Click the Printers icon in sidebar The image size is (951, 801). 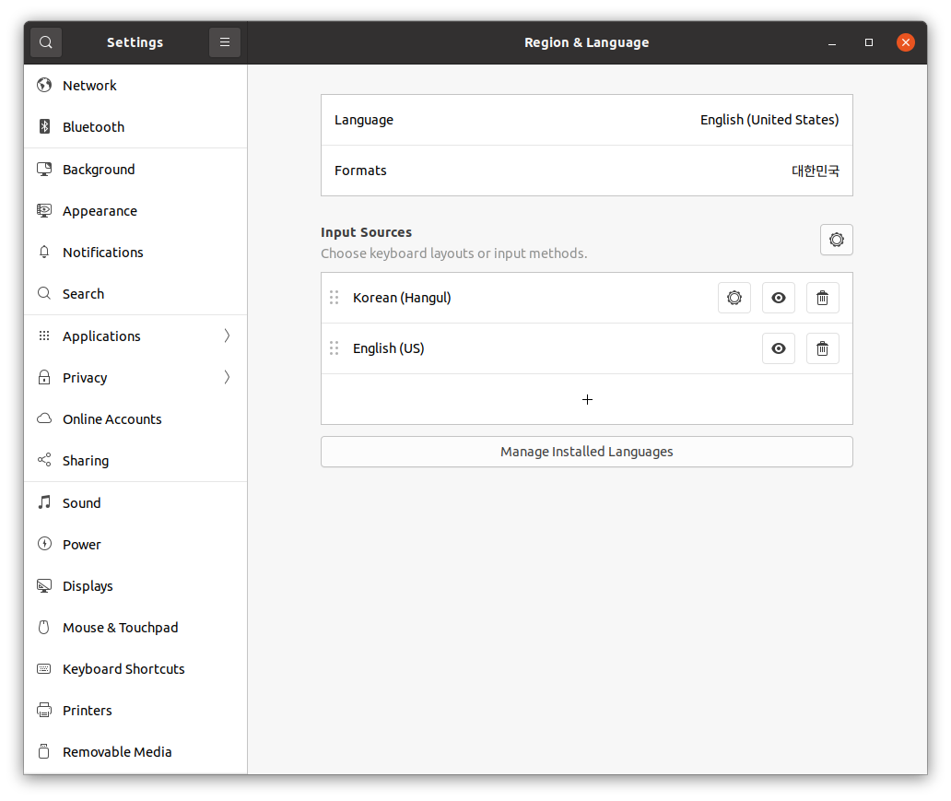(44, 710)
